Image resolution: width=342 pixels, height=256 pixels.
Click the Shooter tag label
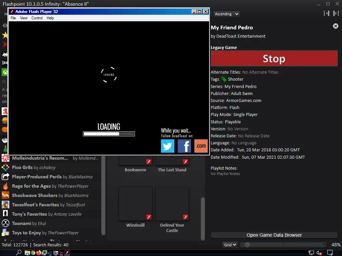pyautogui.click(x=235, y=79)
